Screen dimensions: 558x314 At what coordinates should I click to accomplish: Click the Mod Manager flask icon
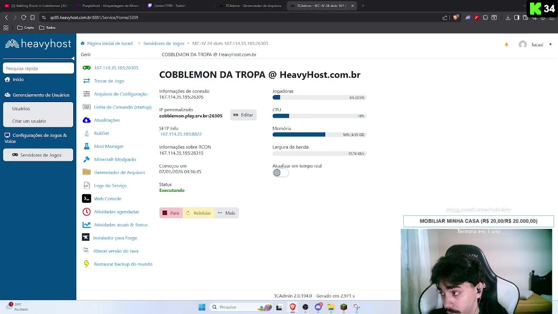86,146
